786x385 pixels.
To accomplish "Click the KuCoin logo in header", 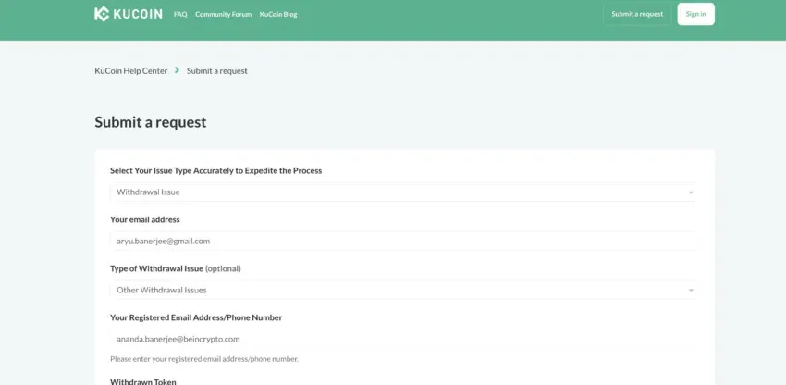I will tap(129, 14).
